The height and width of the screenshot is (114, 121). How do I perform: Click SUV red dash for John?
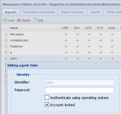pos(78,58)
